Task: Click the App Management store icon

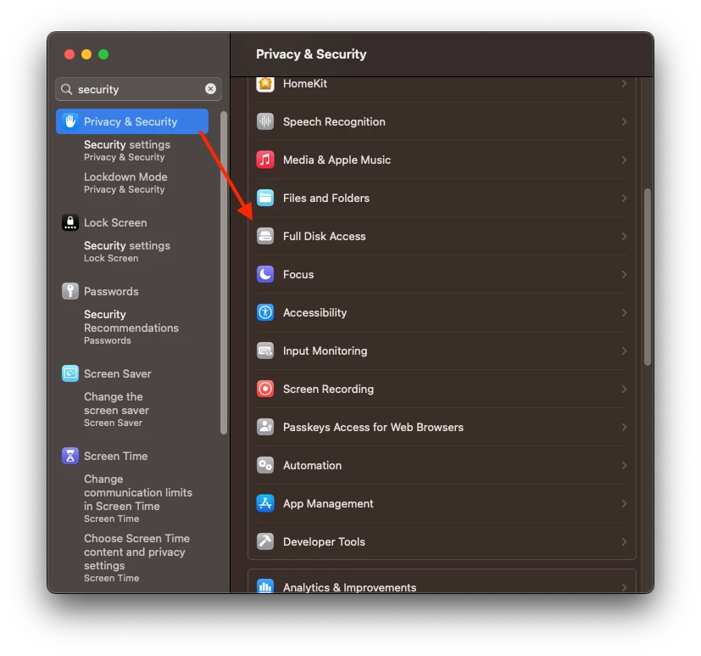Action: point(265,503)
